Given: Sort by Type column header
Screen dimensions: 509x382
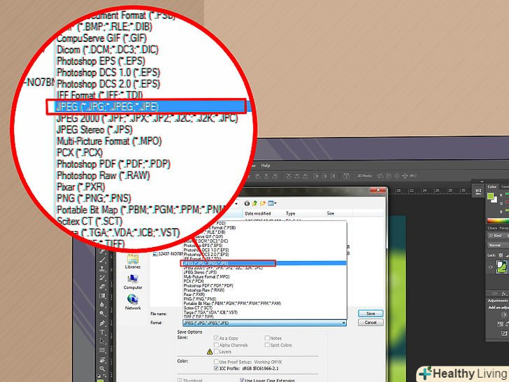Looking at the screenshot, I should (291, 213).
